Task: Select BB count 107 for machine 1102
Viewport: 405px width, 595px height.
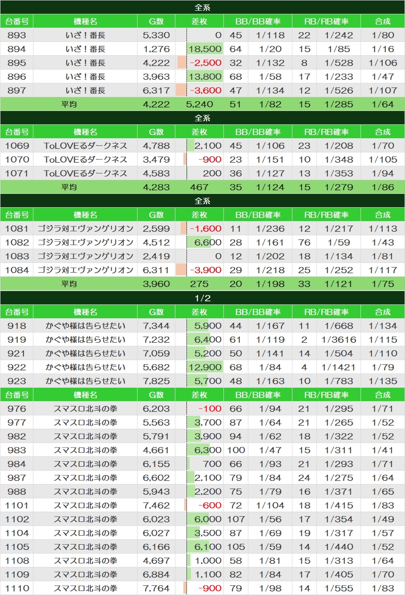Action: (x=236, y=519)
